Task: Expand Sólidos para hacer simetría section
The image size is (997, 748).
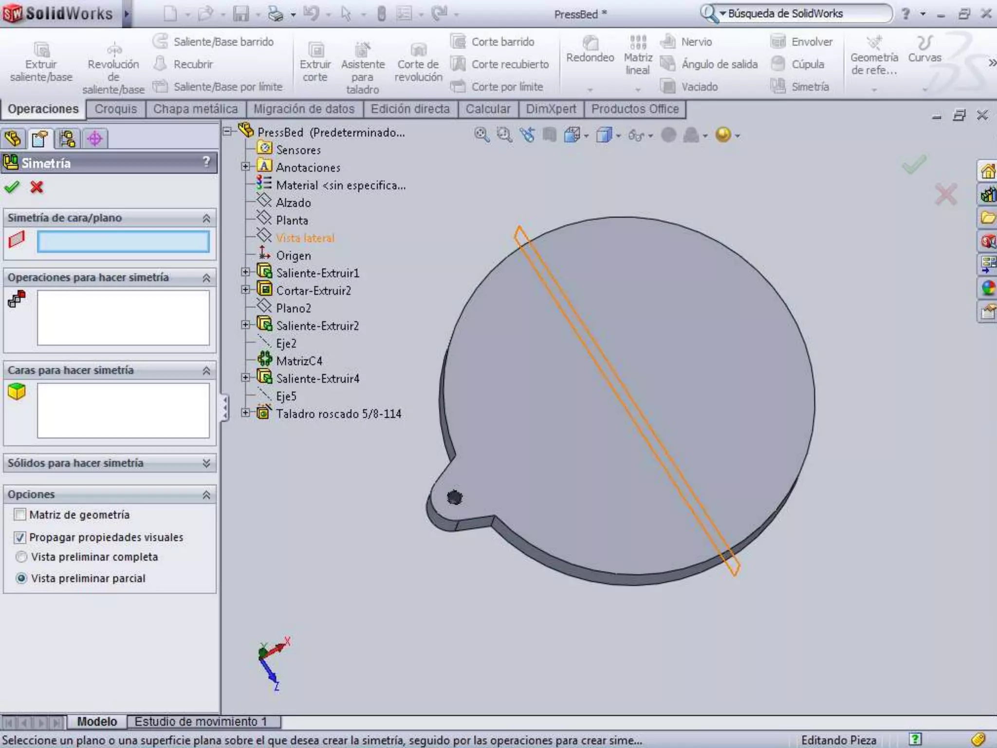Action: point(206,463)
